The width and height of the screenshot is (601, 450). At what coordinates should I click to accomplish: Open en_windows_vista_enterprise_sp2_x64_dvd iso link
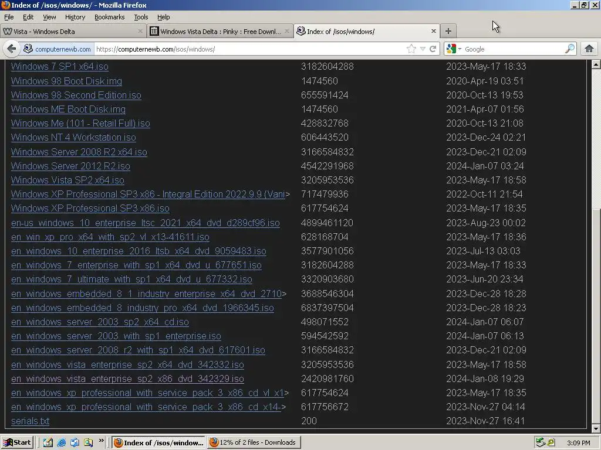[x=127, y=364]
